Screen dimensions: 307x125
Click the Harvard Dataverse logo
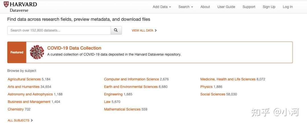coord(20,7)
